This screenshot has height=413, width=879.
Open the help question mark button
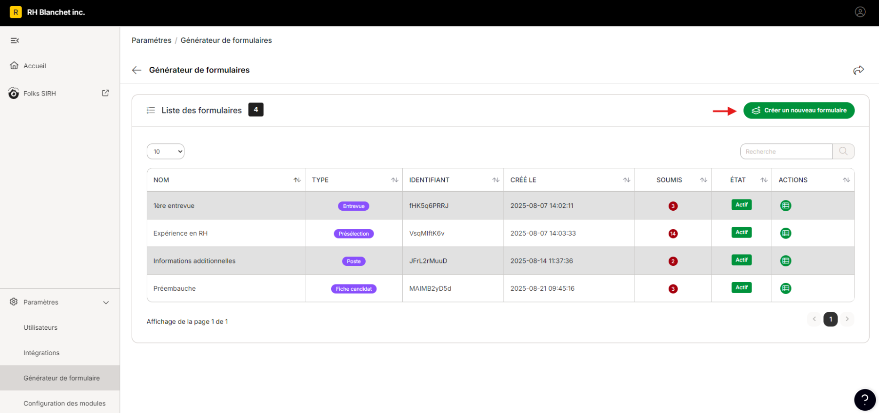point(865,400)
